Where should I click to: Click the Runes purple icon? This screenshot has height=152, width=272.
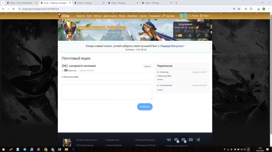point(186,28)
